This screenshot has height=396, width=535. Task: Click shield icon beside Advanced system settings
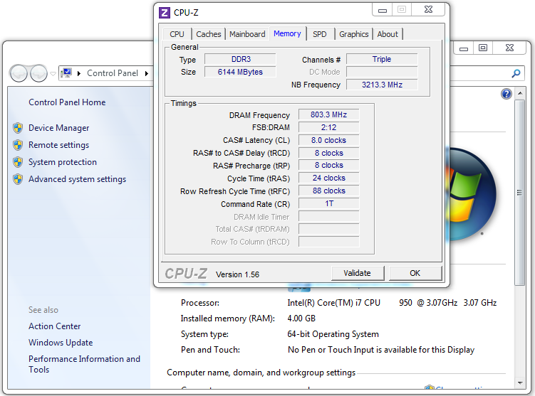[x=18, y=179]
